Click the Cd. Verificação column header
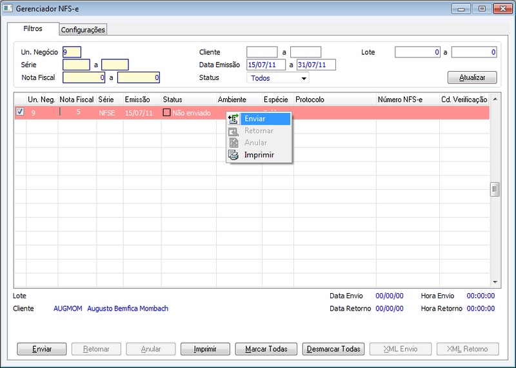 point(464,99)
